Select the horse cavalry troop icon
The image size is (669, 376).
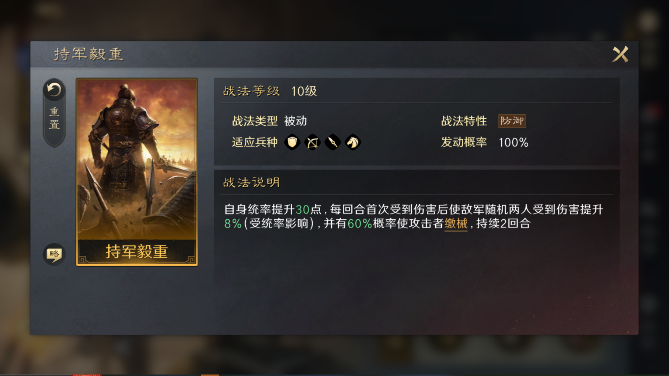pyautogui.click(x=353, y=142)
